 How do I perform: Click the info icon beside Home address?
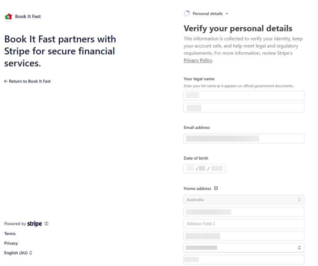[x=216, y=188]
